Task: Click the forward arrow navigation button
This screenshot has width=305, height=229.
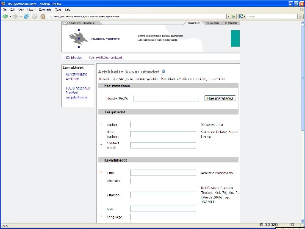Action: click(x=16, y=17)
